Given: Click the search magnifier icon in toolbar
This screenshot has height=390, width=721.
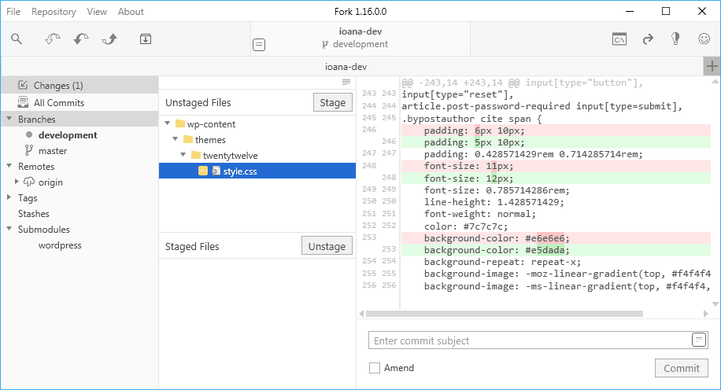Looking at the screenshot, I should tap(17, 39).
